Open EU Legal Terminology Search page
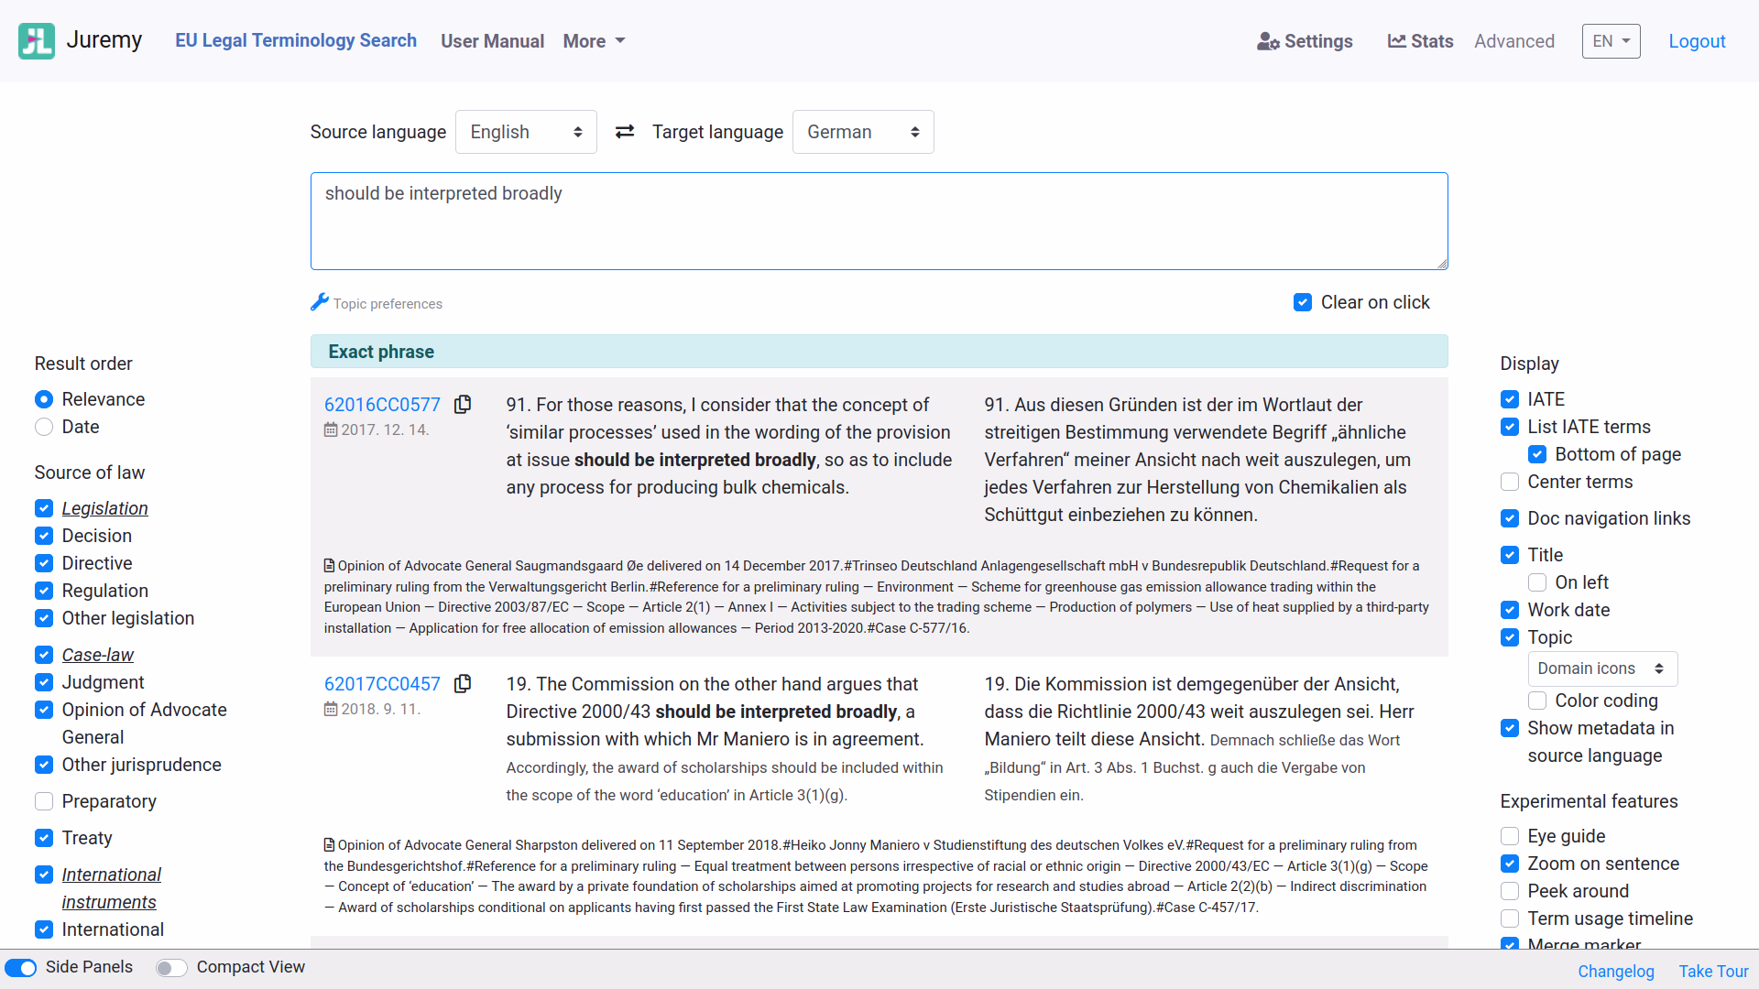The height and width of the screenshot is (989, 1759). pos(296,40)
